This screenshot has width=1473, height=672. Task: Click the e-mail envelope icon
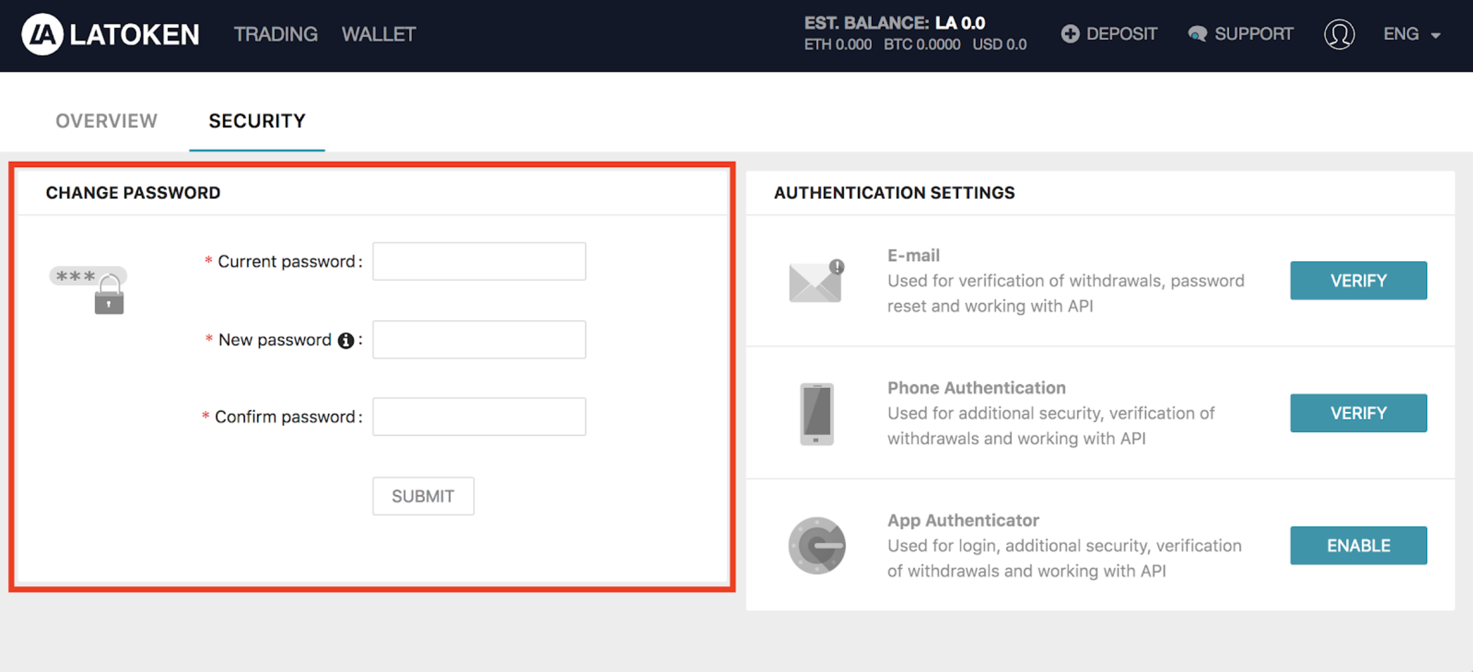[x=816, y=282]
